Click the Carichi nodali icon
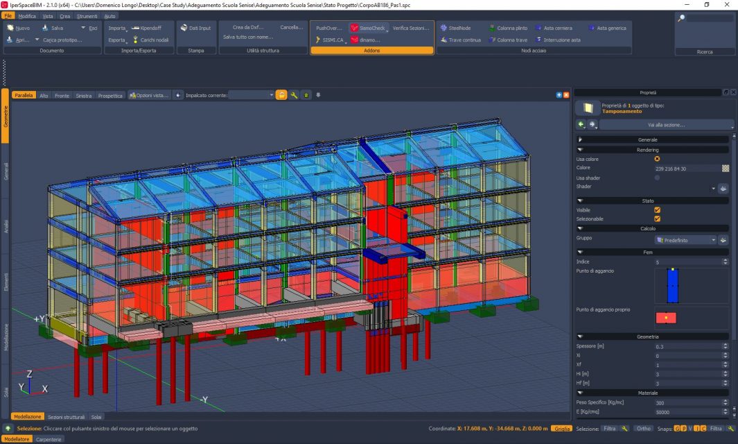 (x=135, y=40)
